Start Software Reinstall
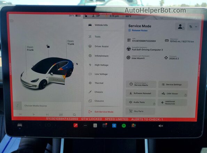 pyautogui.click(x=141, y=93)
